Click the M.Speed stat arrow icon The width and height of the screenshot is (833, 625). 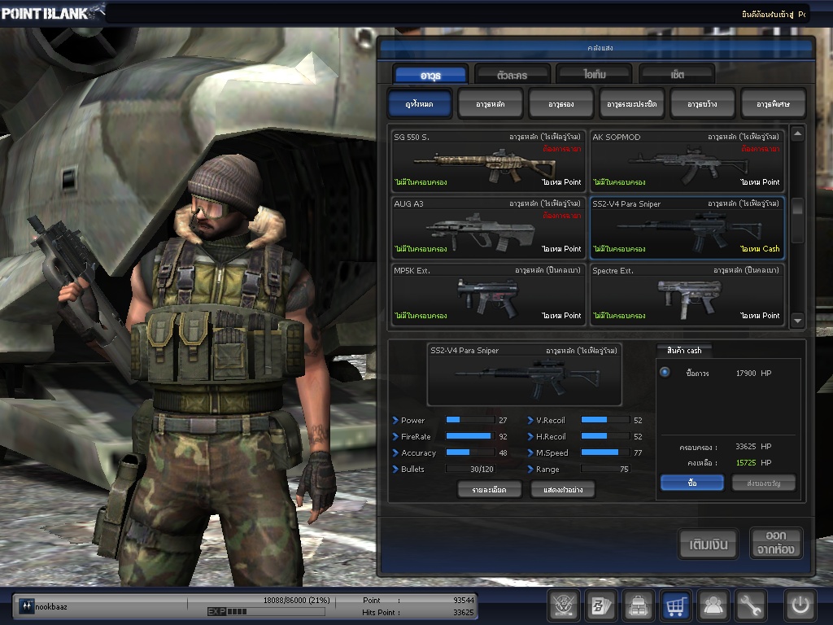point(530,452)
